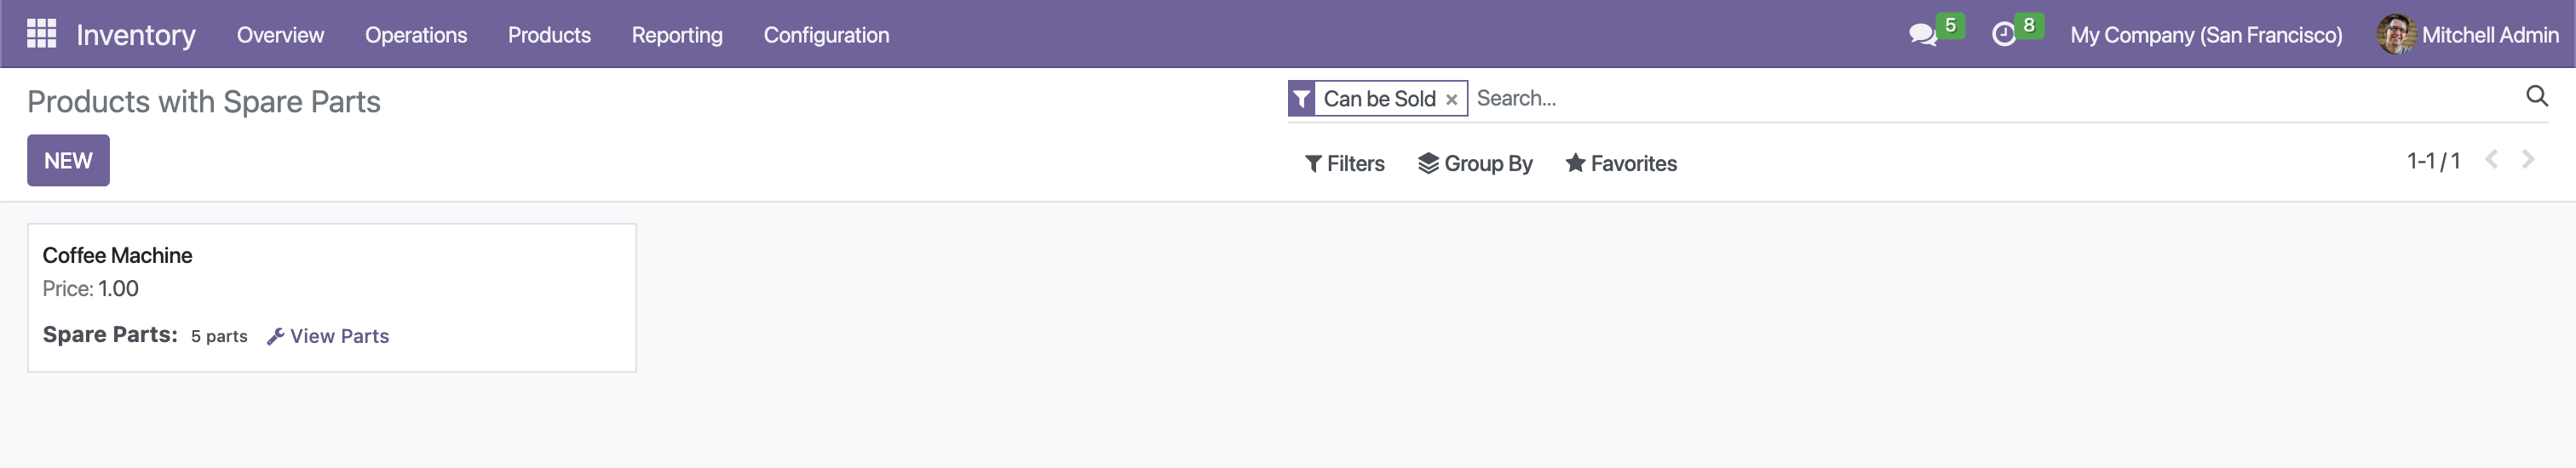Open the Reporting menu
Image resolution: width=2576 pixels, height=468 pixels.
pyautogui.click(x=677, y=35)
